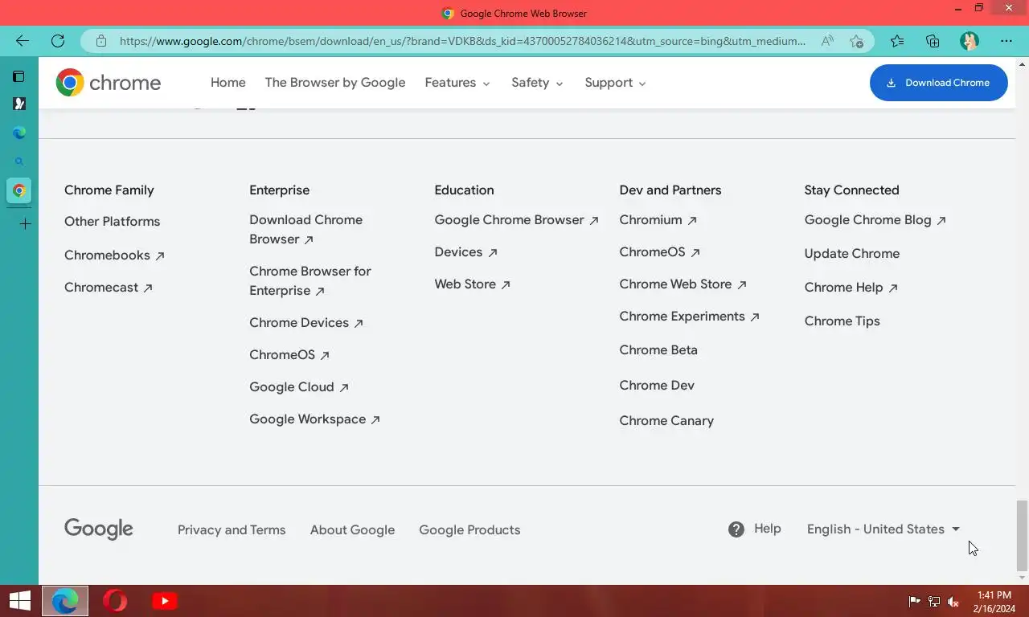1029x617 pixels.
Task: Open Chrome Browser for Enterprise link
Action: click(x=310, y=281)
